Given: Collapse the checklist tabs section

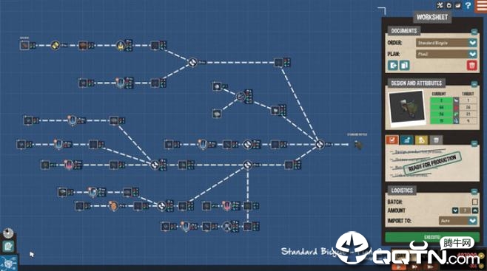Looking at the screenshot, I should (474, 143).
